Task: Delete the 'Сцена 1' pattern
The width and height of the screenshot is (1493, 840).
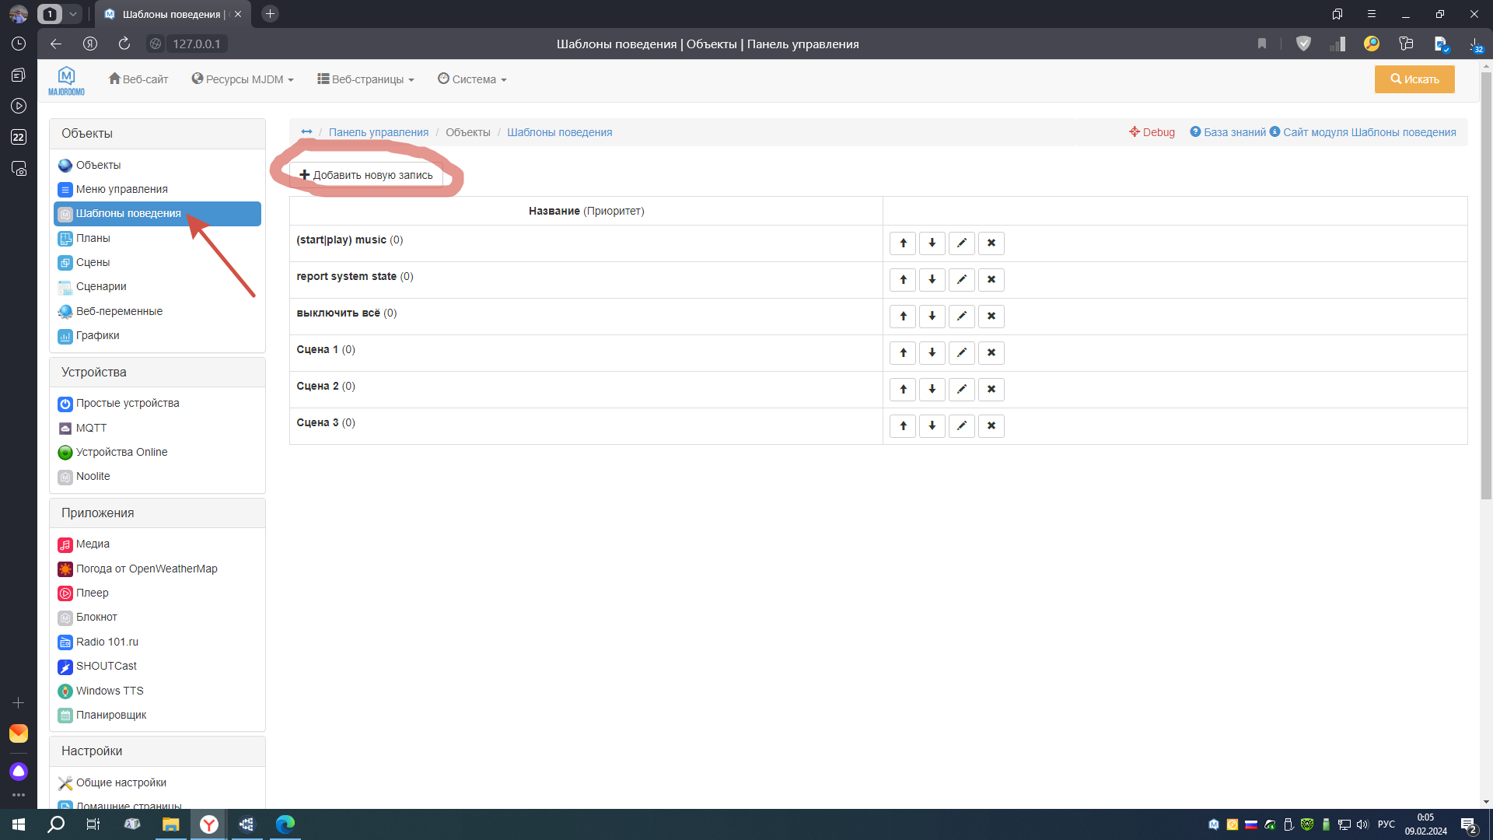Action: click(991, 353)
